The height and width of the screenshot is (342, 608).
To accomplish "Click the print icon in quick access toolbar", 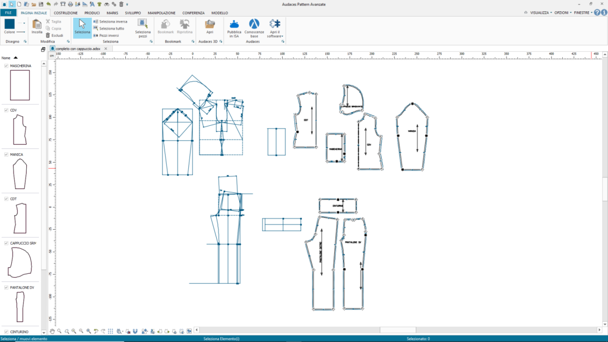I will click(x=70, y=4).
